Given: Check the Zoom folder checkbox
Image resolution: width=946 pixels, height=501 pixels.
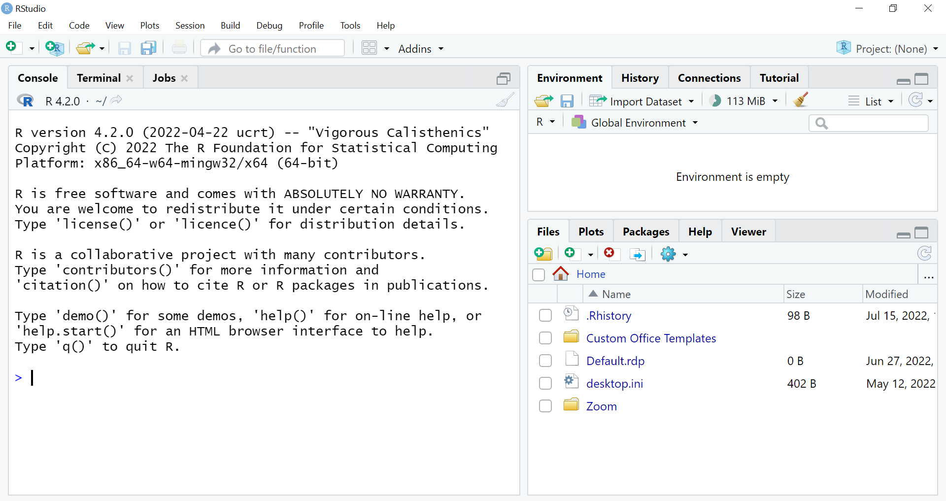Looking at the screenshot, I should [545, 406].
